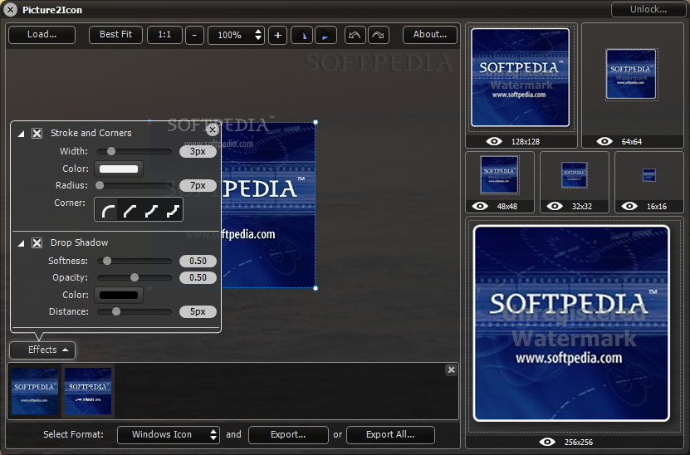Select the rounded corner style
This screenshot has height=455, width=690.
(107, 211)
